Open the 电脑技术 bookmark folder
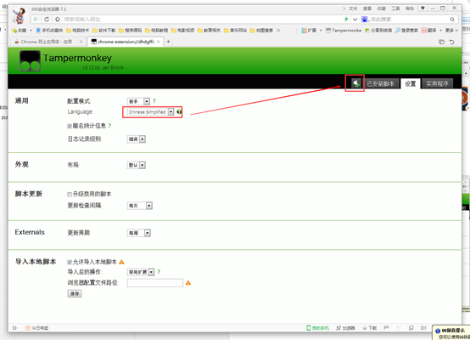 [x=78, y=31]
